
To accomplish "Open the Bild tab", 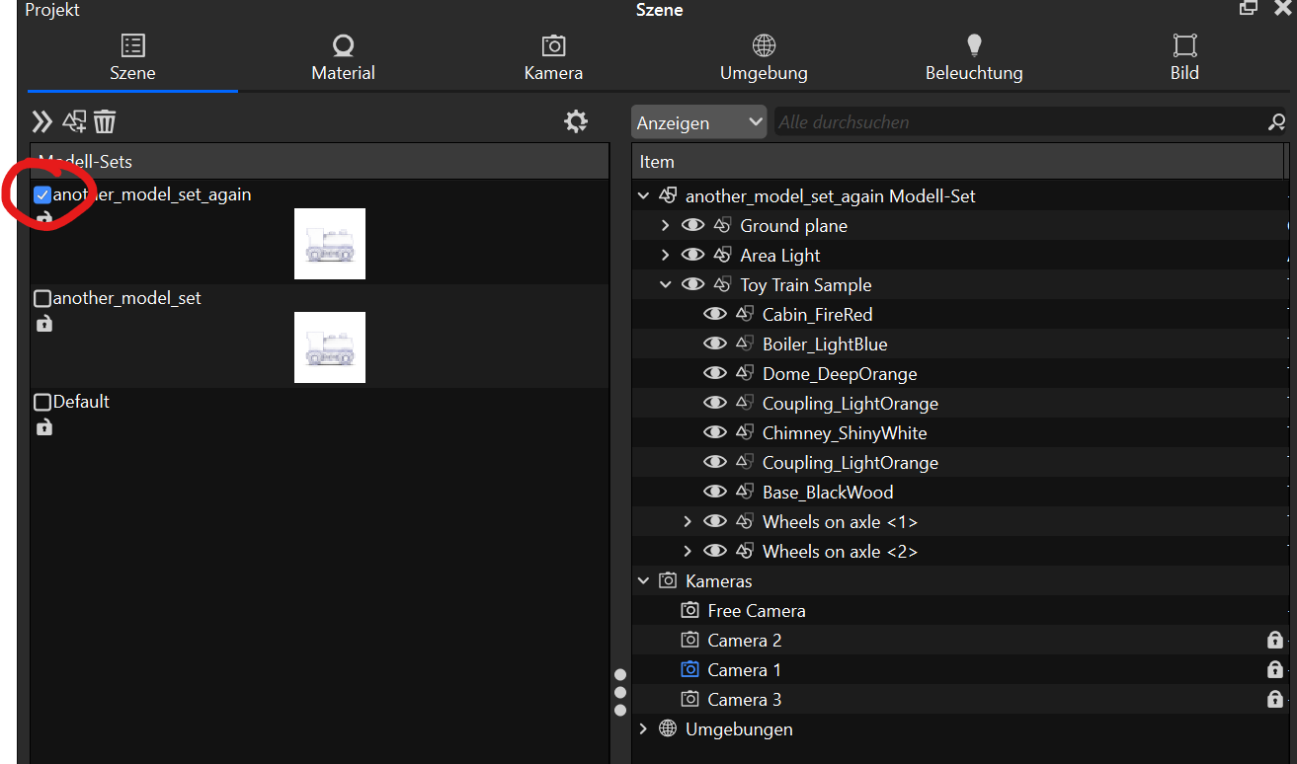I will pos(1184,58).
